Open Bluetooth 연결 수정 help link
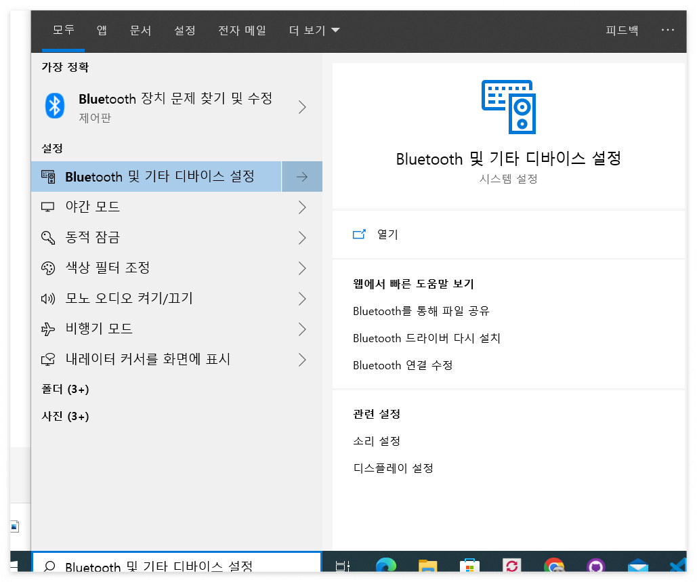This screenshot has height=582, width=697. pos(403,365)
